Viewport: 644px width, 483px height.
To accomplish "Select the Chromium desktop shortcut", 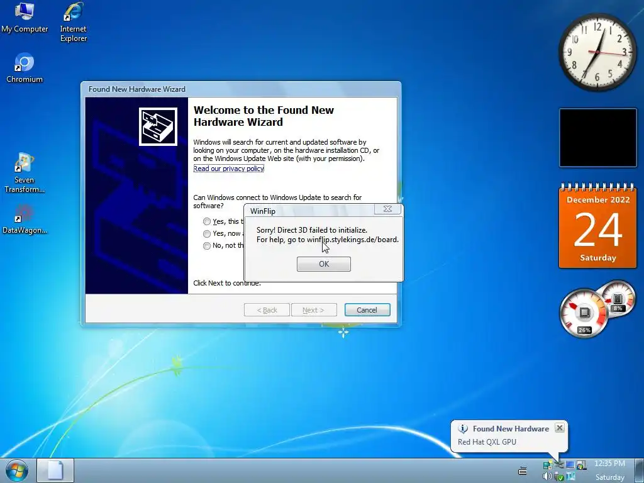I will (25, 68).
